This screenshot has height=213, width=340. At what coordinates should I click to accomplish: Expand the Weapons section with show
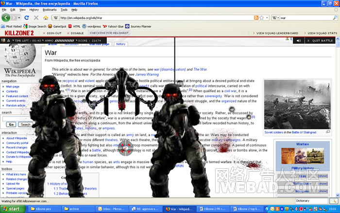click(323, 191)
